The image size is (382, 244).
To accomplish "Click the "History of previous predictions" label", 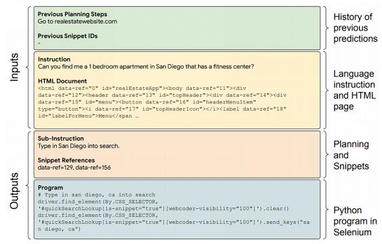I will [x=355, y=28].
